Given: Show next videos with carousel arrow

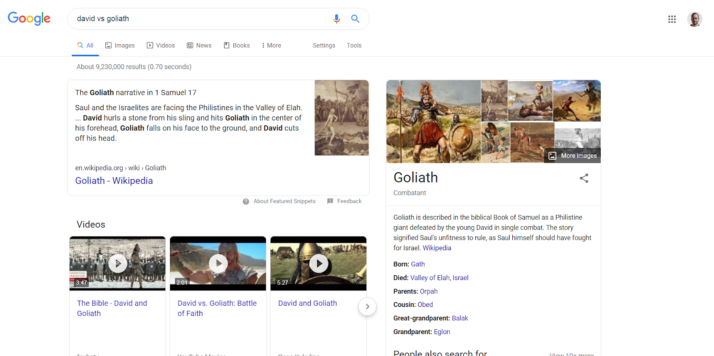Looking at the screenshot, I should tap(367, 306).
